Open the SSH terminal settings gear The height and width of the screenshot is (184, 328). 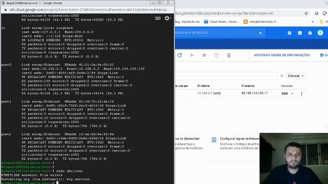(x=167, y=18)
